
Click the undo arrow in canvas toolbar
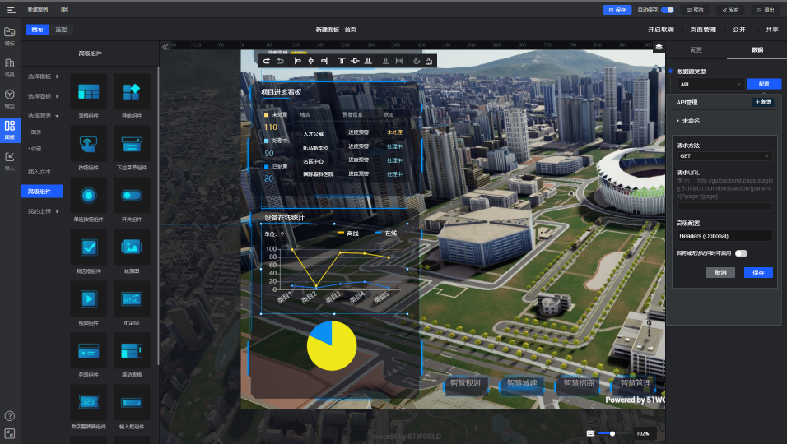[x=281, y=61]
